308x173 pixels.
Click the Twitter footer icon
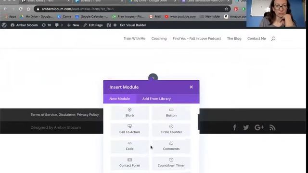pos(246,127)
